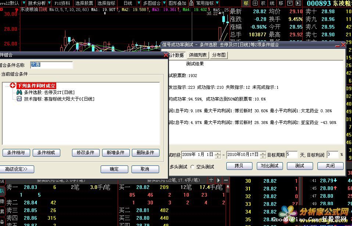
Task: Run the 测试 button
Action: click(x=300, y=166)
